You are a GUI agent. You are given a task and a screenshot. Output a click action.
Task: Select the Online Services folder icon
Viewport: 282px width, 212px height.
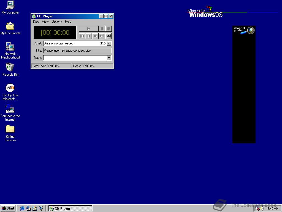click(10, 133)
